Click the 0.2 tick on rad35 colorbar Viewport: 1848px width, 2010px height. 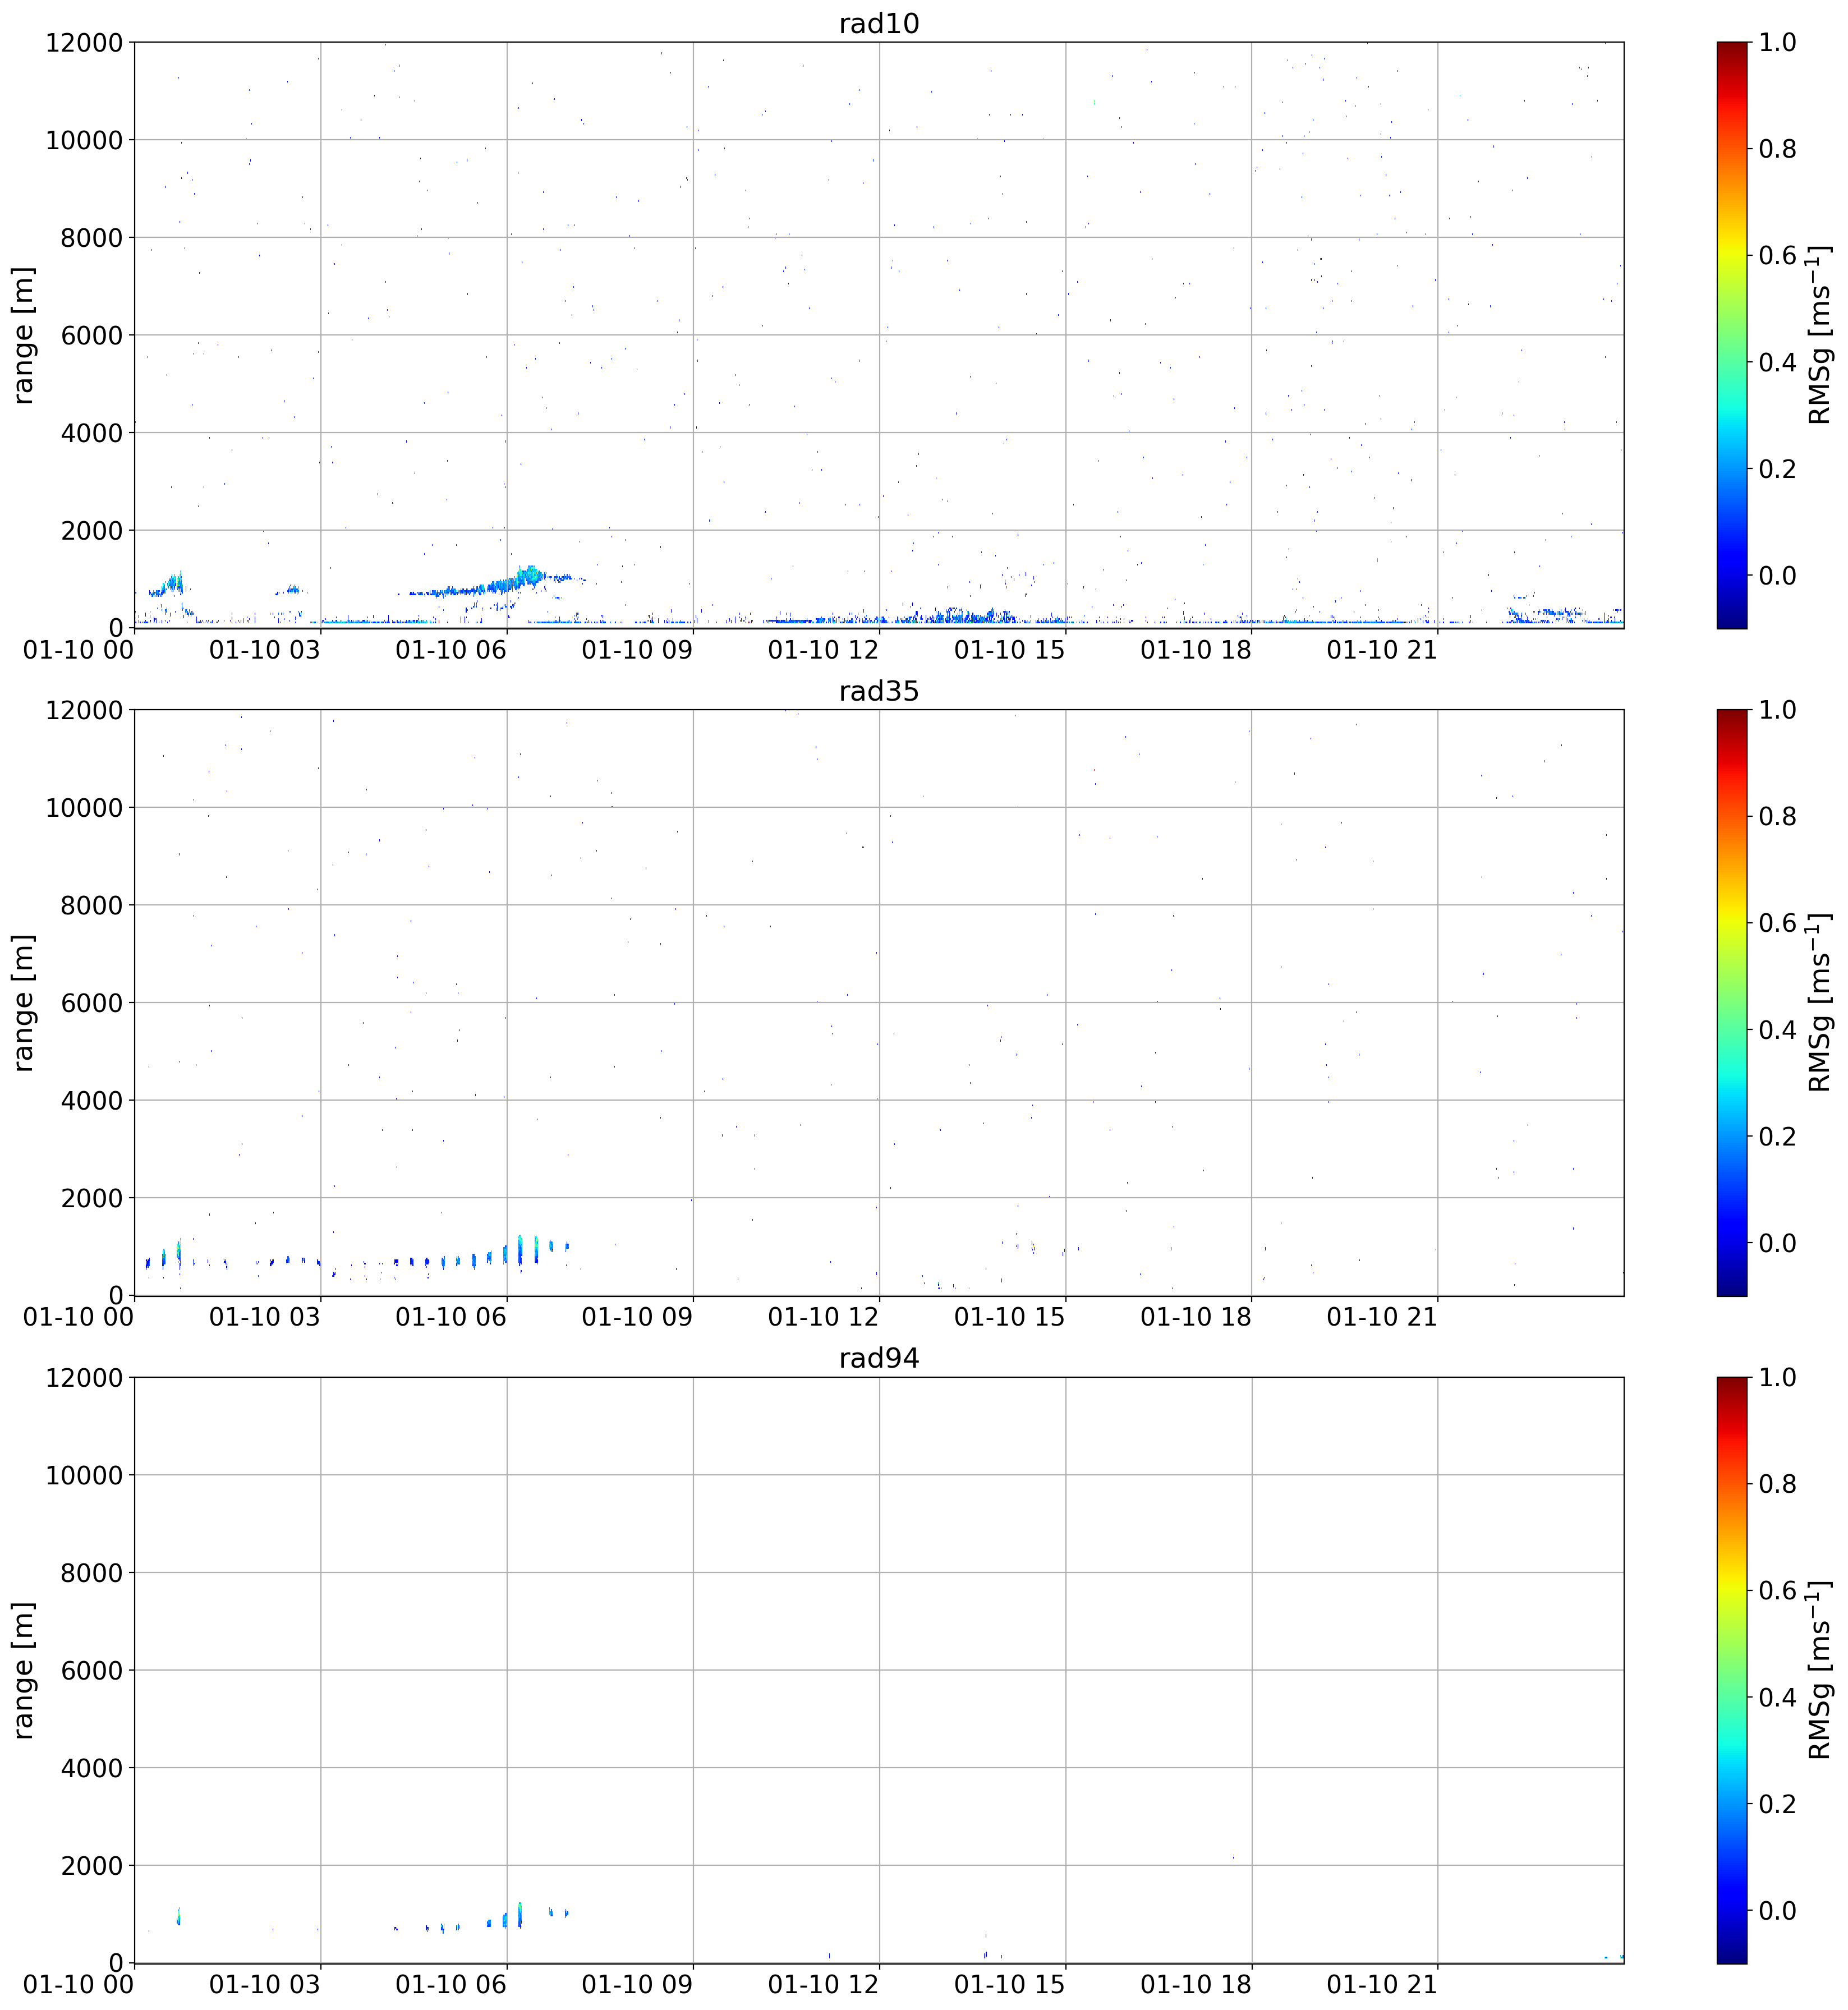(x=1778, y=1136)
